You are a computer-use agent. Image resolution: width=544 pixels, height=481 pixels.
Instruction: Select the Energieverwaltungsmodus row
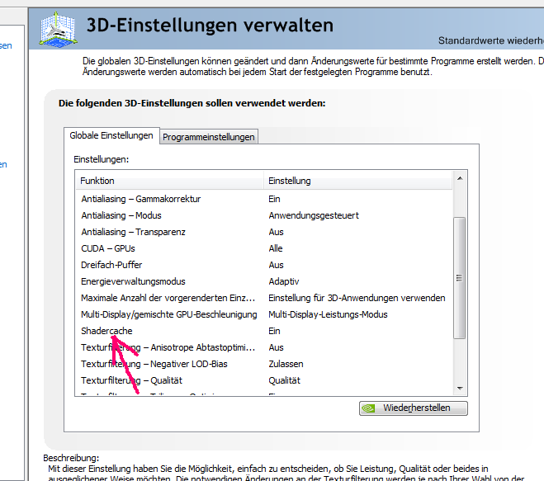[264, 281]
